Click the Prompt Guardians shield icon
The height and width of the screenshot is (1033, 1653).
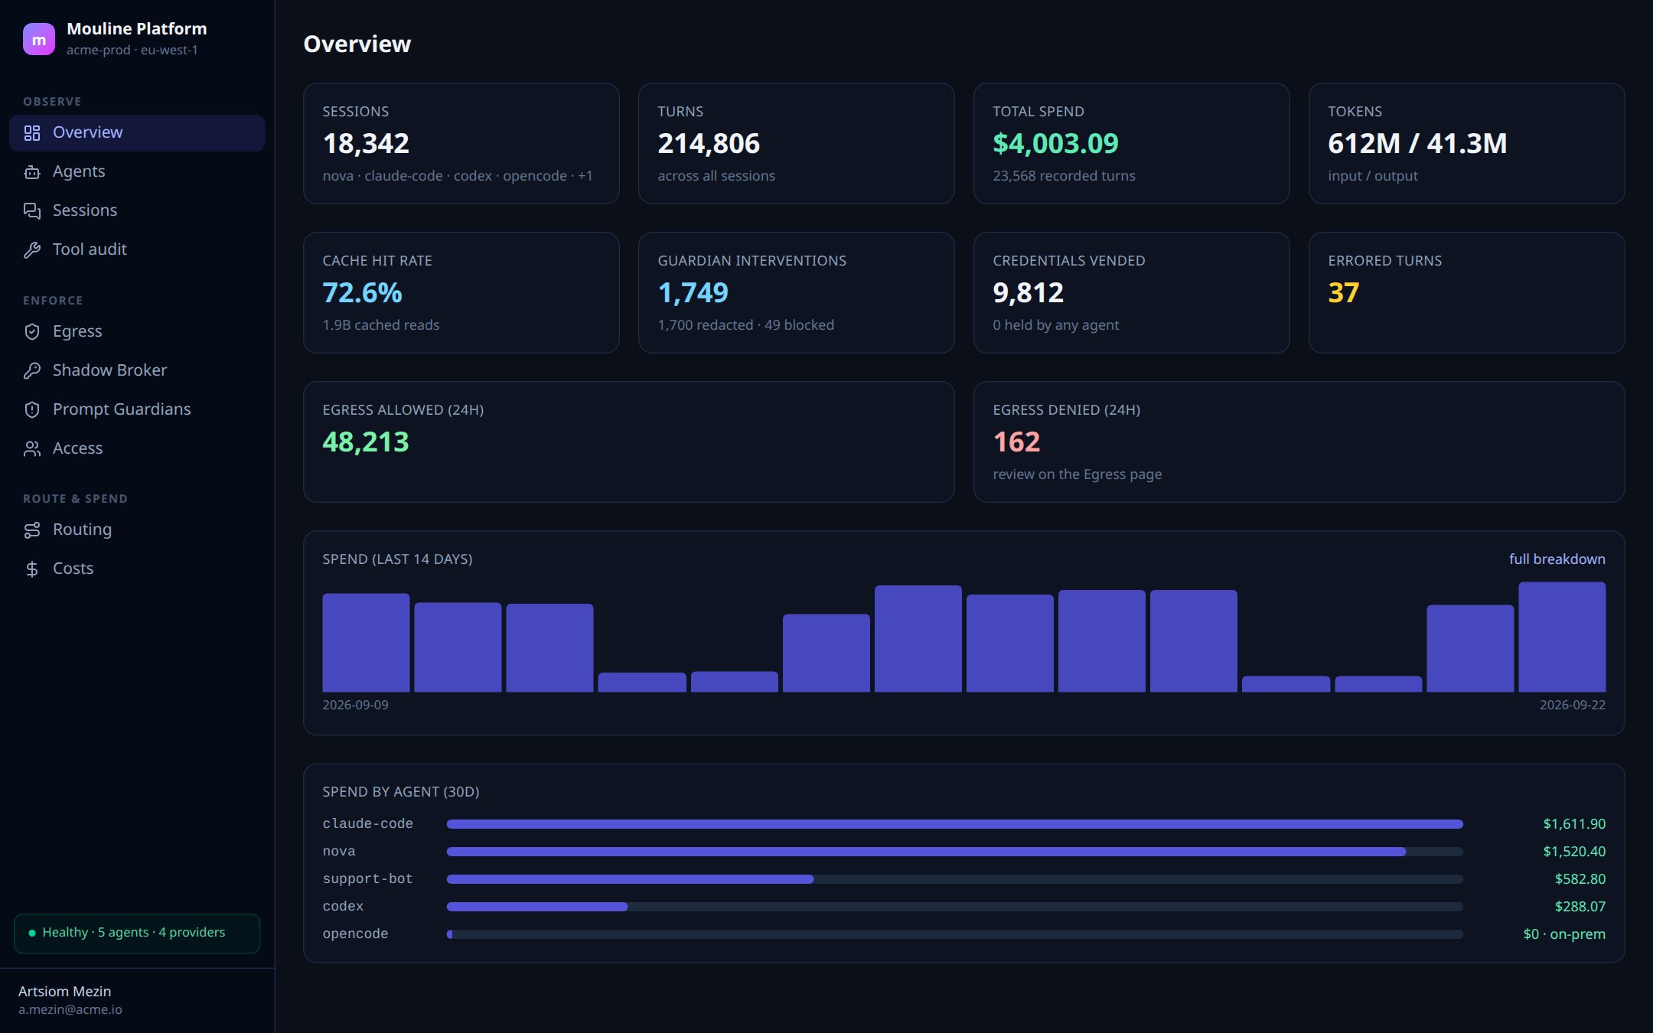tap(32, 410)
